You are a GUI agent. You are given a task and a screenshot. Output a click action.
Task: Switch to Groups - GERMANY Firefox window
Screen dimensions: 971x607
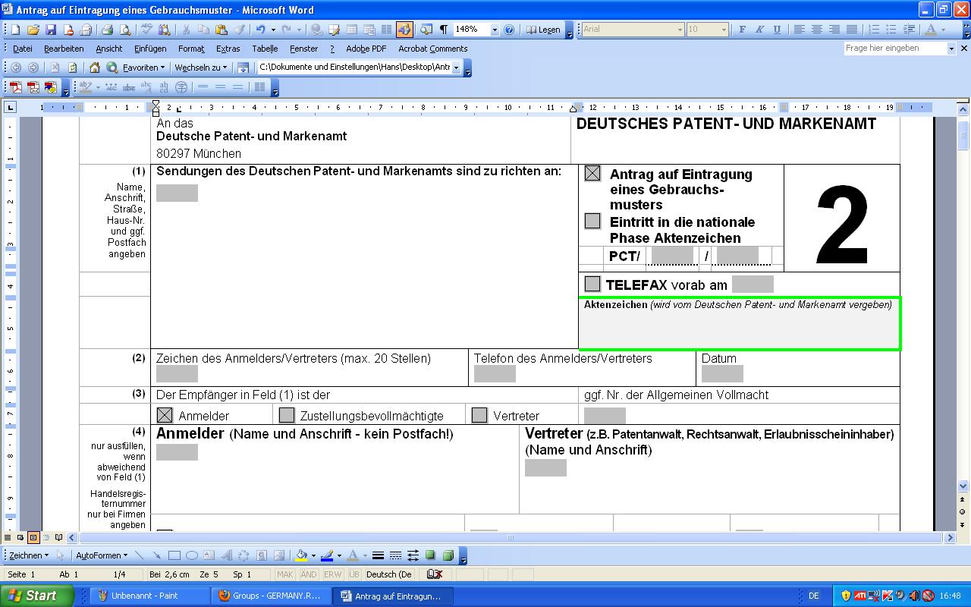pos(272,596)
